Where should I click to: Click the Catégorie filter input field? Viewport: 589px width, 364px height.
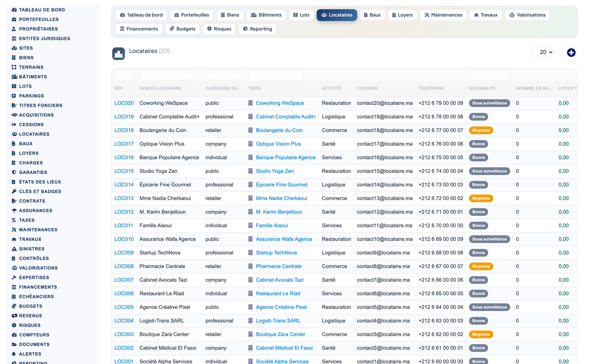(x=223, y=75)
